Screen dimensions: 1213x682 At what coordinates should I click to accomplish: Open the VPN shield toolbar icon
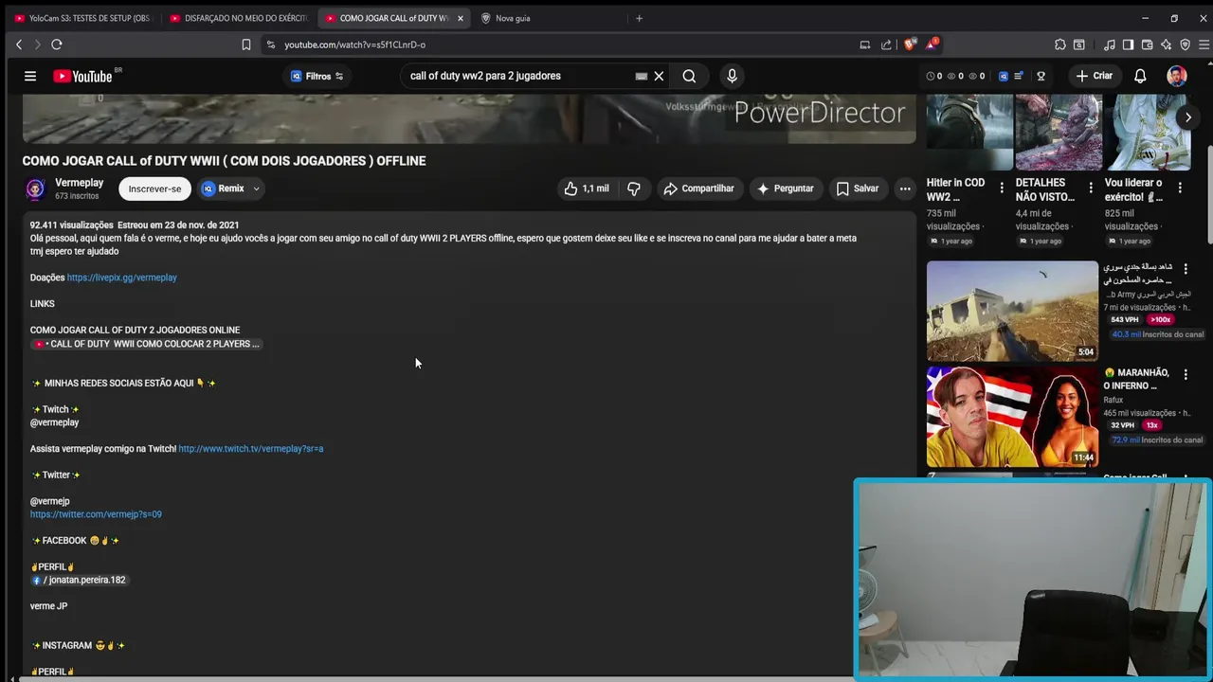pos(1185,45)
